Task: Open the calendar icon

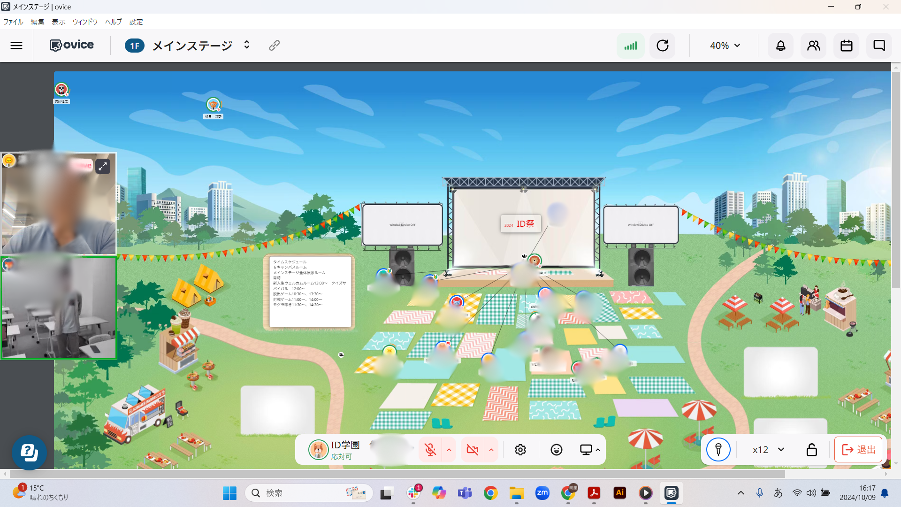Action: [x=846, y=46]
